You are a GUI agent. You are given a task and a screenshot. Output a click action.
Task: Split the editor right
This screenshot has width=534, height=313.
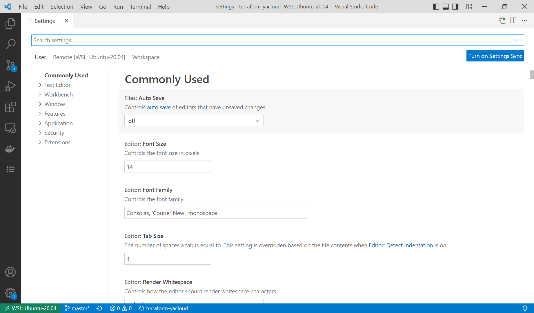coord(513,21)
